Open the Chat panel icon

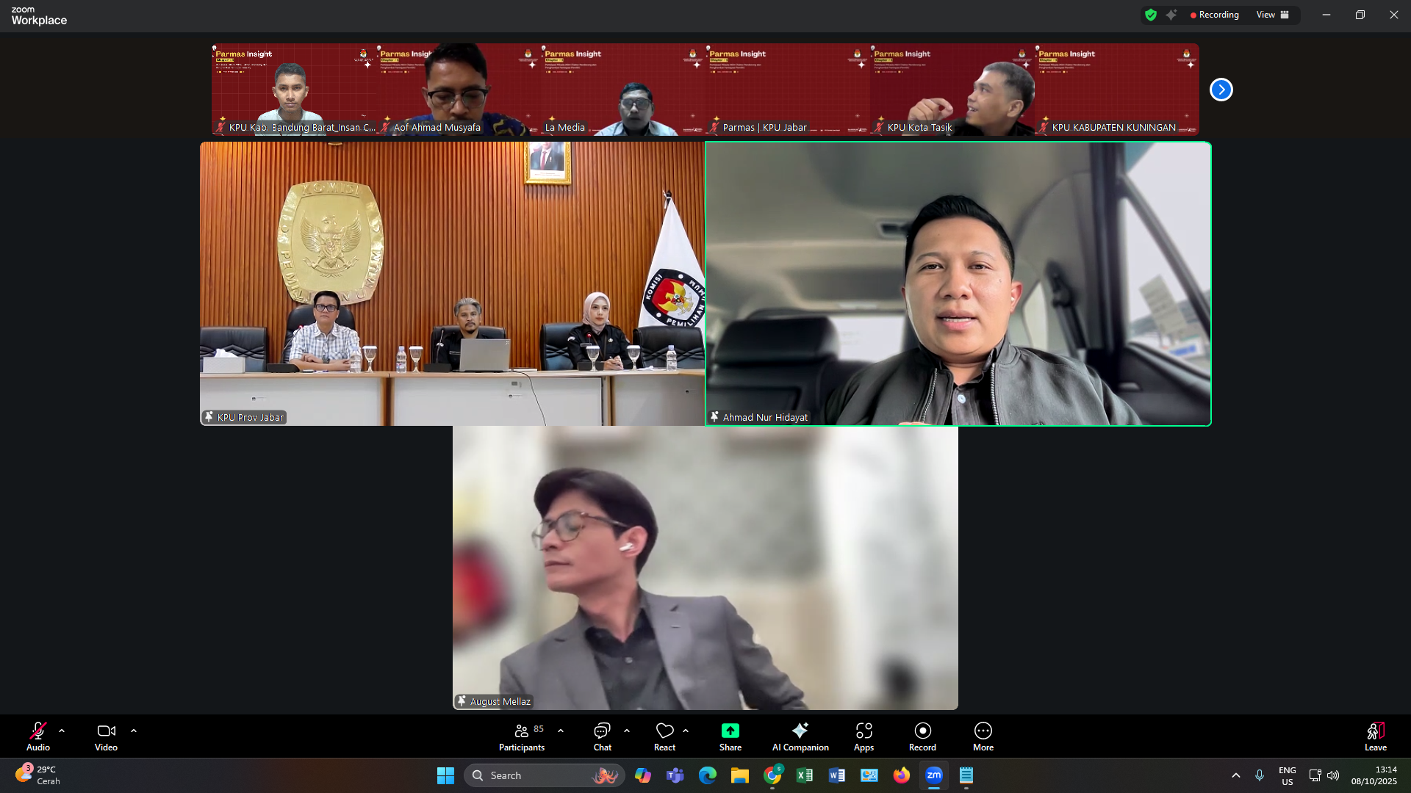click(x=602, y=731)
